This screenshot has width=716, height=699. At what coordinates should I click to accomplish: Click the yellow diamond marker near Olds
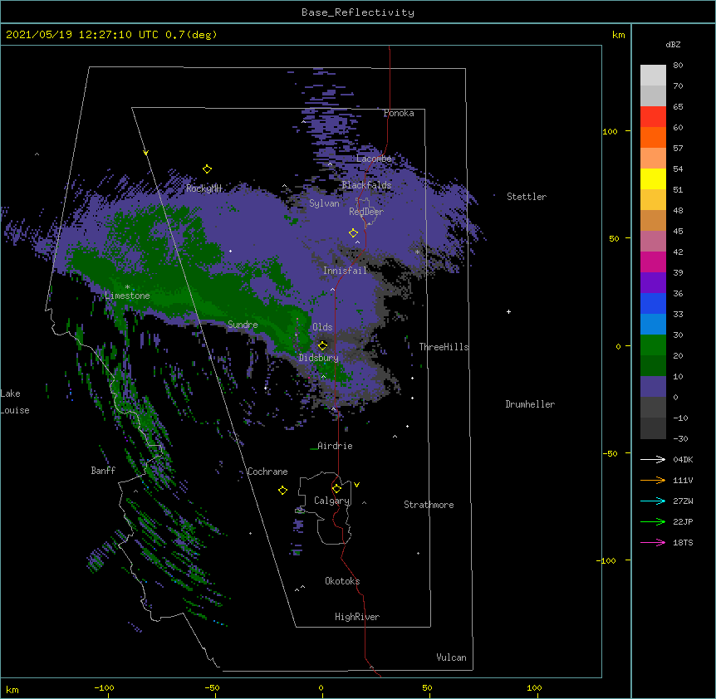click(322, 345)
